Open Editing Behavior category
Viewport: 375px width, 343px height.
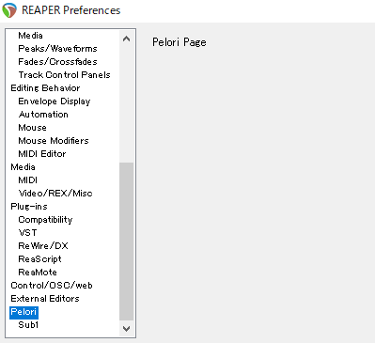tap(45, 88)
